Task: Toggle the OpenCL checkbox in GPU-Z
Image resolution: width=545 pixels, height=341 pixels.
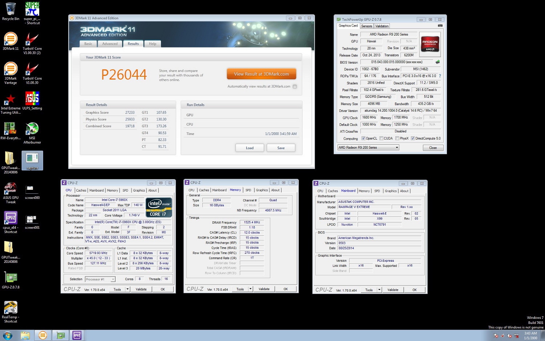Action: point(363,138)
